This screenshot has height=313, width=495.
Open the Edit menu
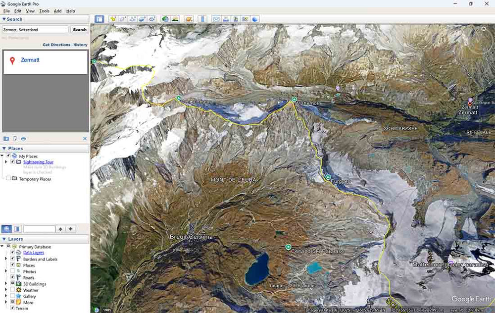(x=18, y=11)
